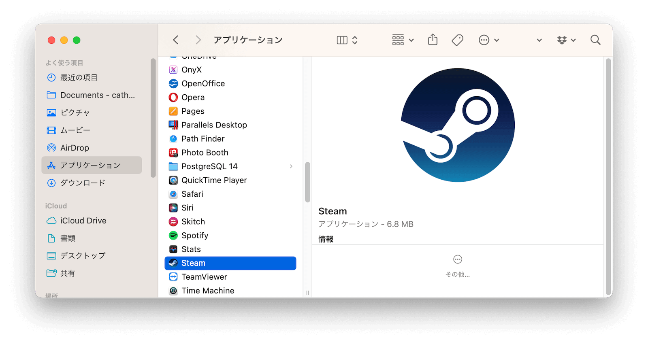Select アプリケーション in the sidebar
Screen dimensions: 648x344
92,165
